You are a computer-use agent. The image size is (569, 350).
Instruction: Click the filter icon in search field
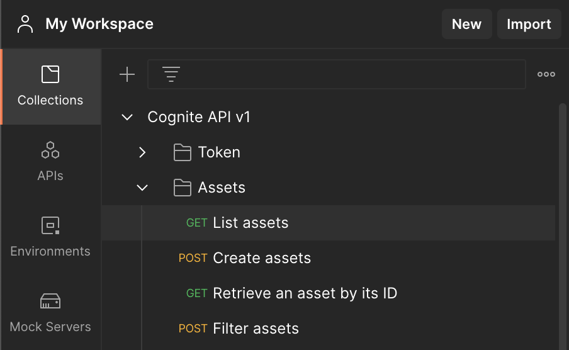pos(171,74)
